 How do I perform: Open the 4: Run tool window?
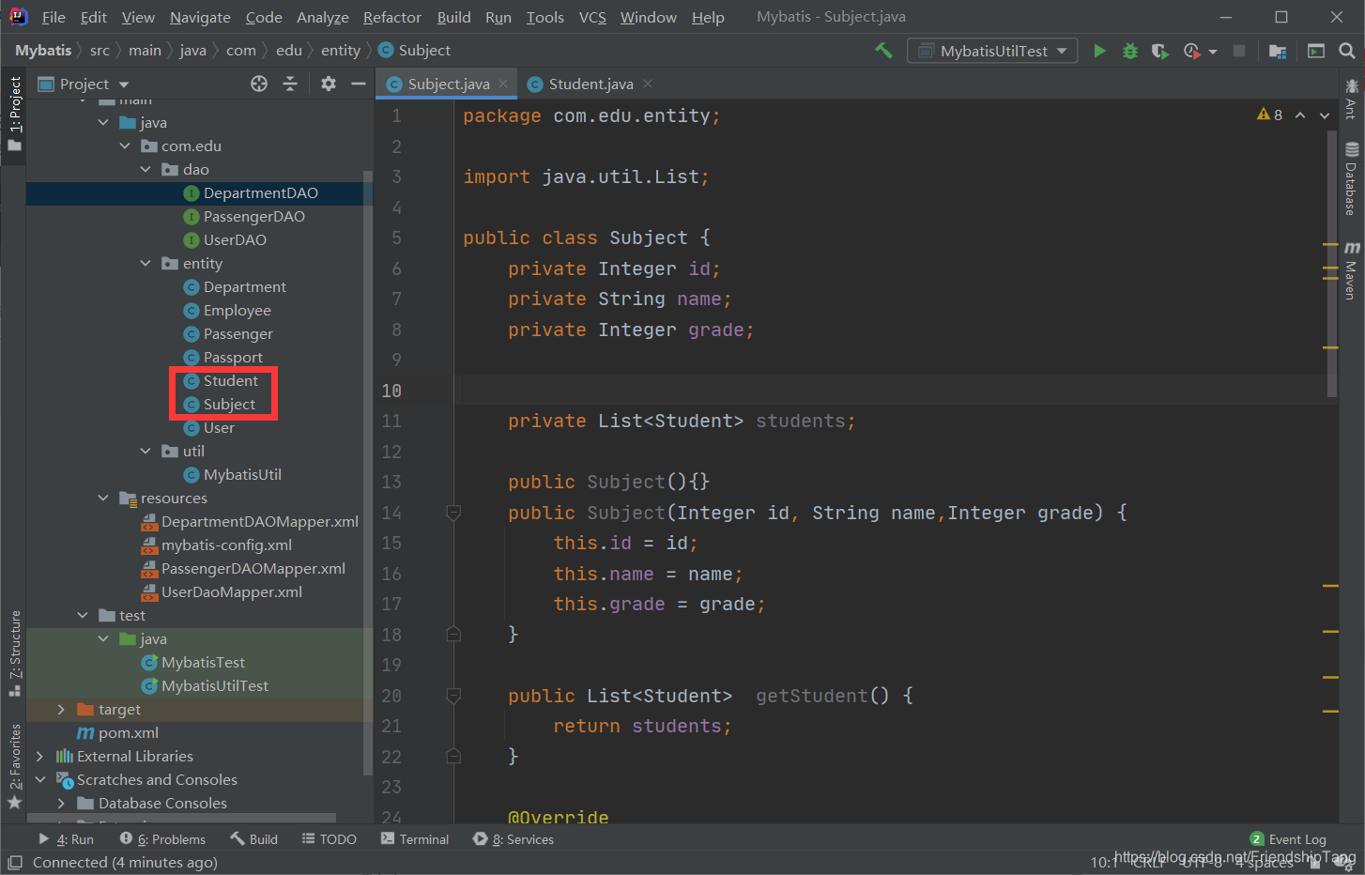tap(66, 839)
